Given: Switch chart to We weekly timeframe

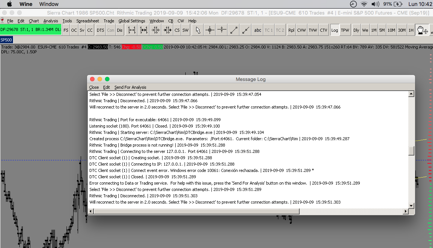Looking at the screenshot, I should (x=365, y=30).
